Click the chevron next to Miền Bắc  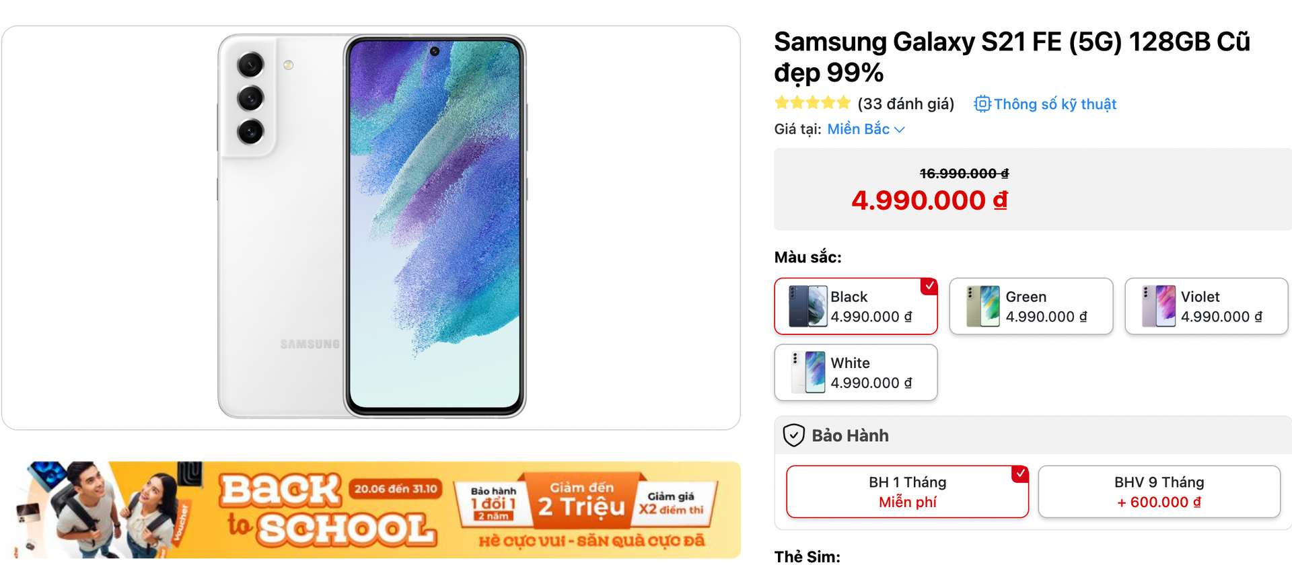click(900, 130)
